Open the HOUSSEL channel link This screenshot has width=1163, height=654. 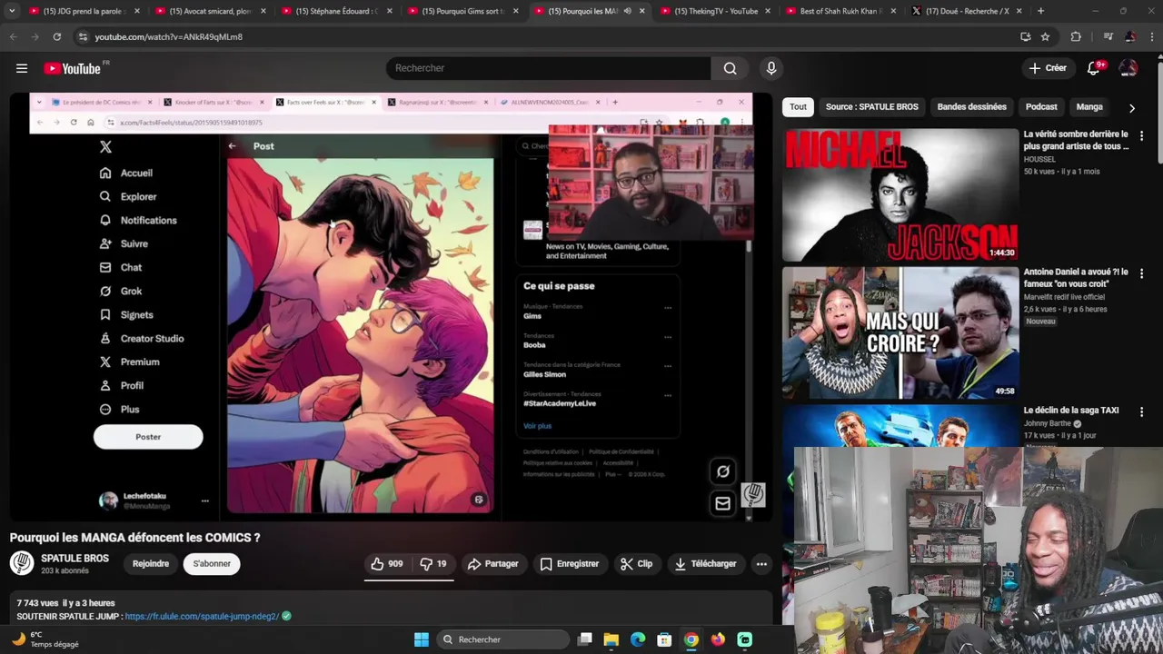1039,160
